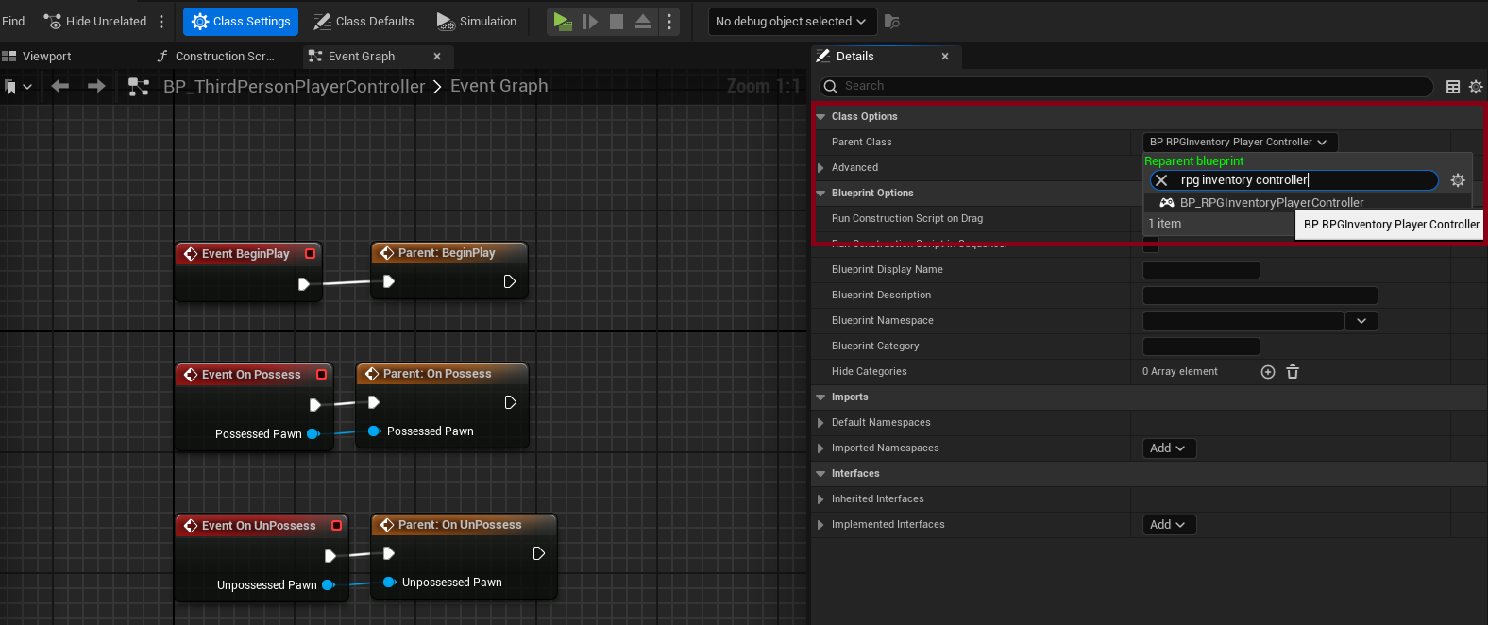Viewport: 1488px width, 625px height.
Task: Open the Parent Class dropdown
Action: tap(1239, 142)
